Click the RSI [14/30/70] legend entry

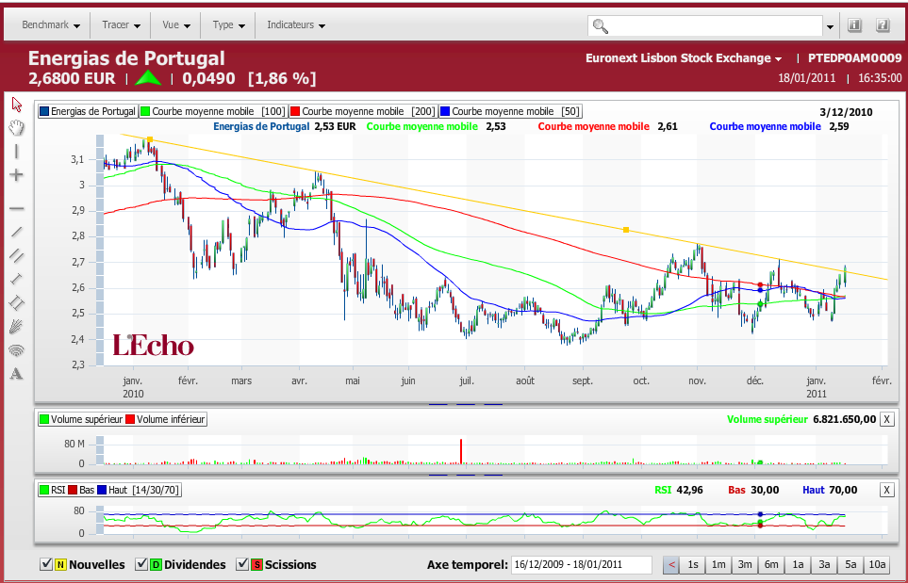click(109, 490)
